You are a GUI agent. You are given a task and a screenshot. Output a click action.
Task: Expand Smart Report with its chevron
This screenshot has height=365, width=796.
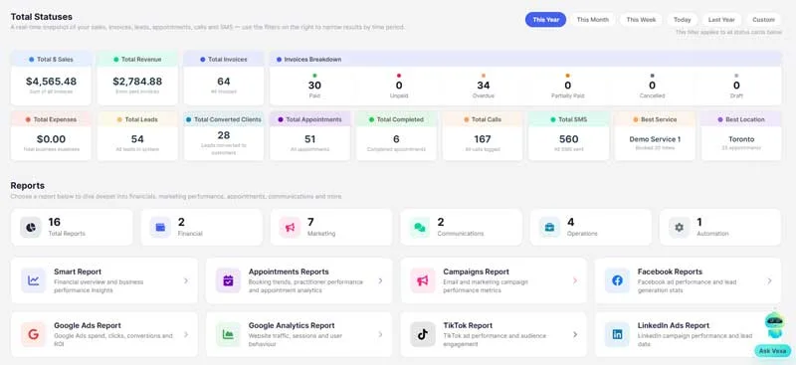186,280
